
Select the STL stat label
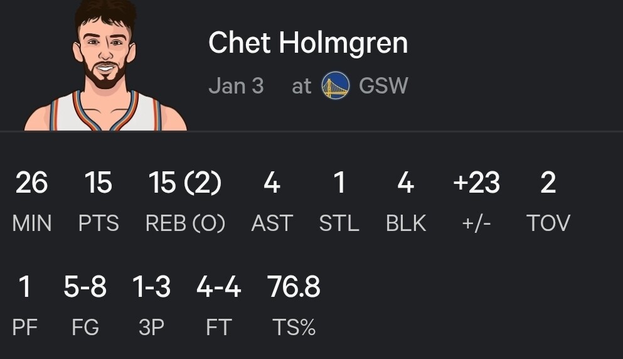tap(339, 223)
